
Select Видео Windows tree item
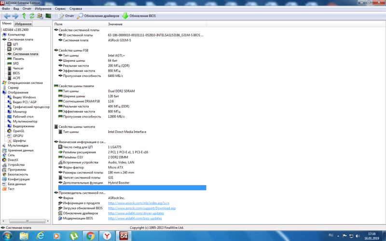25,97
